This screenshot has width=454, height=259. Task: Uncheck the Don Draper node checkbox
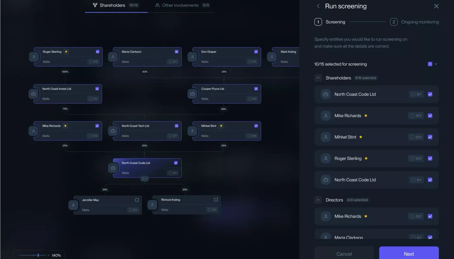click(256, 52)
